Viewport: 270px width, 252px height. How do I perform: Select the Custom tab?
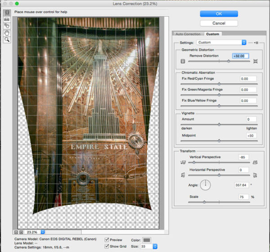tap(212, 34)
